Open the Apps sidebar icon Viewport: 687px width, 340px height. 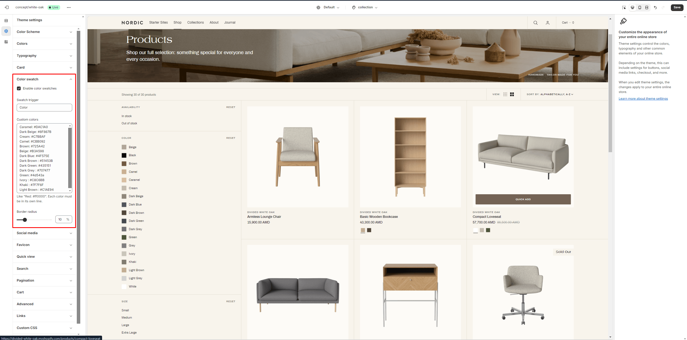coord(6,42)
